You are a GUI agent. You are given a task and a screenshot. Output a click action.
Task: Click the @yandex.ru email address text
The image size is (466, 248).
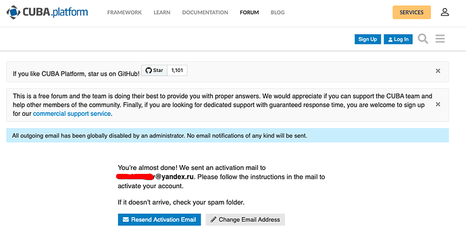174,177
